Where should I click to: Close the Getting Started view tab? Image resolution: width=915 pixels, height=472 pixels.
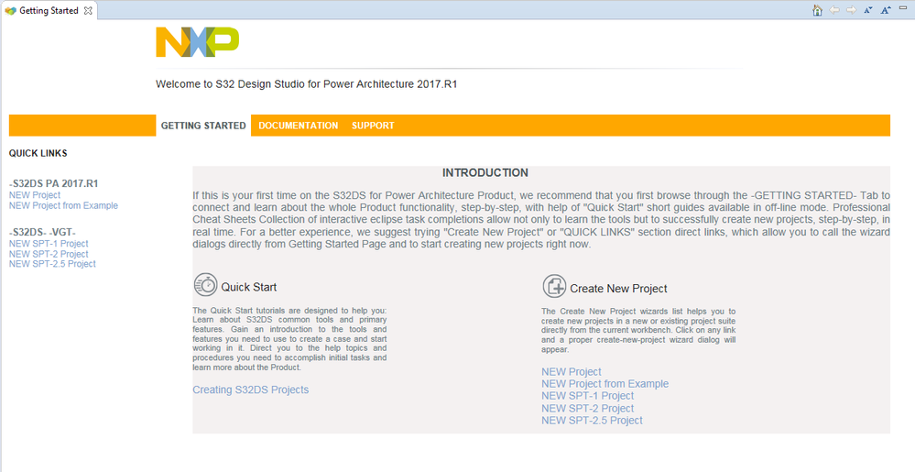tap(88, 10)
